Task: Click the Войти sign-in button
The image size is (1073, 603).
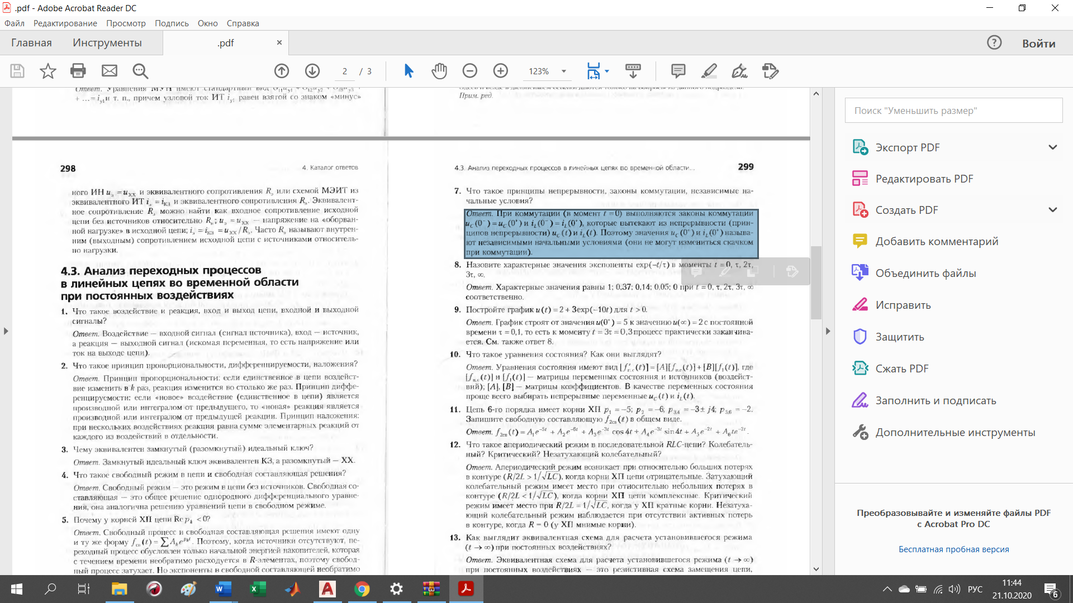Action: [x=1039, y=44]
